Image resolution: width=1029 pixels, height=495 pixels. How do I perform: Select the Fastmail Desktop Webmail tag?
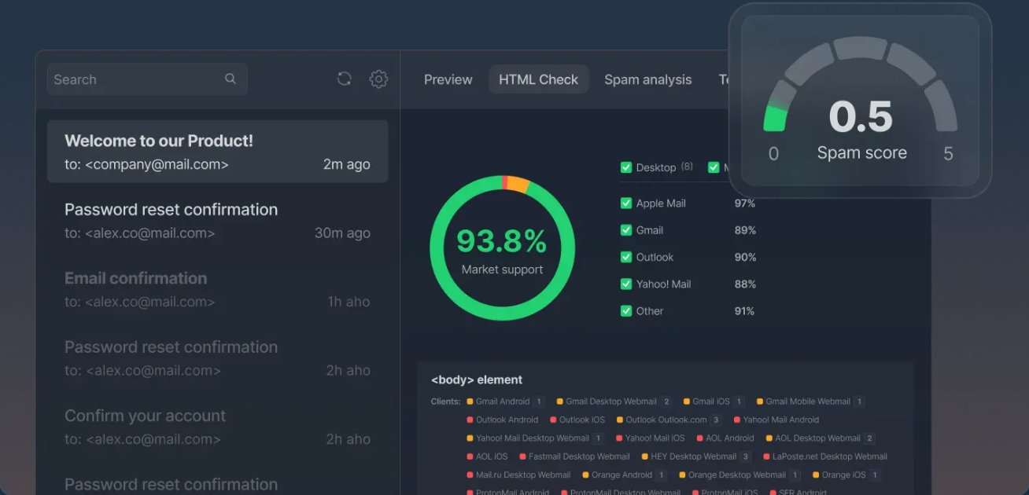point(574,456)
